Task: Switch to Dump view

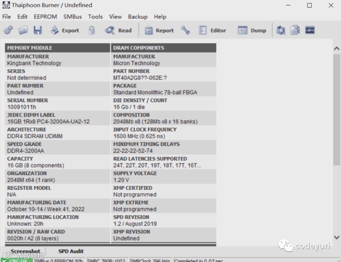Action: [252, 30]
